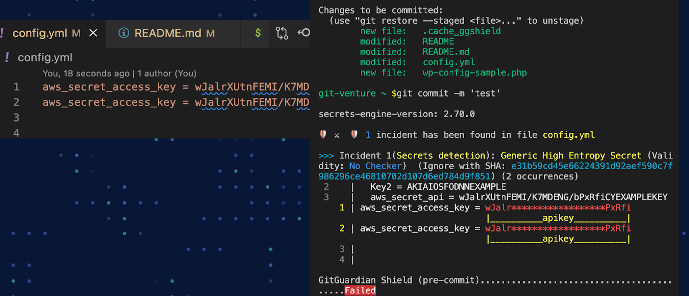Viewport: 689px width, 296px height.
Task: Click wp-config-sample.php in the terminal output
Action: click(475, 73)
